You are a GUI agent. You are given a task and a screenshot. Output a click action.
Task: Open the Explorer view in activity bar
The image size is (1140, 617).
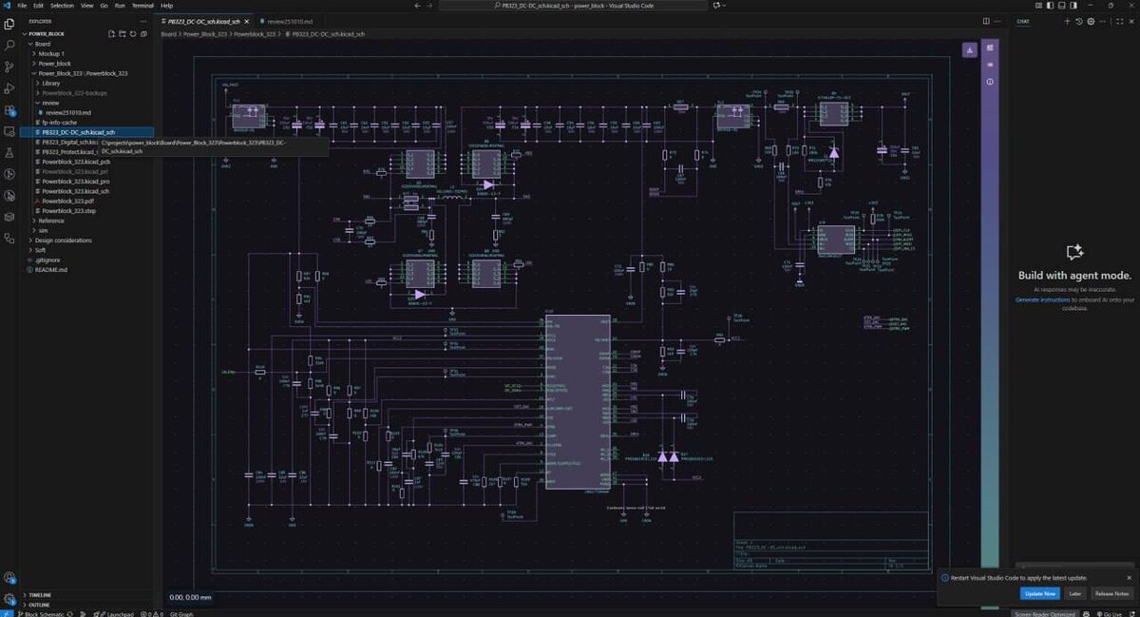(x=9, y=24)
